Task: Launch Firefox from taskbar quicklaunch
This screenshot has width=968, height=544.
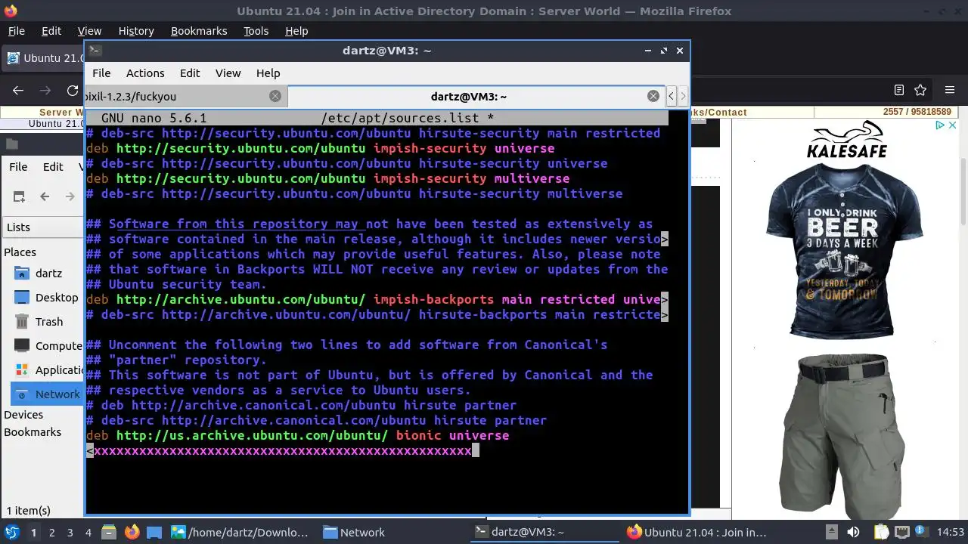Action: pos(132,532)
